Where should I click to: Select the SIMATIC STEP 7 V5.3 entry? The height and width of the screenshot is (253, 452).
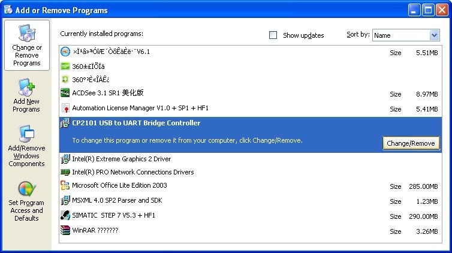click(x=113, y=215)
